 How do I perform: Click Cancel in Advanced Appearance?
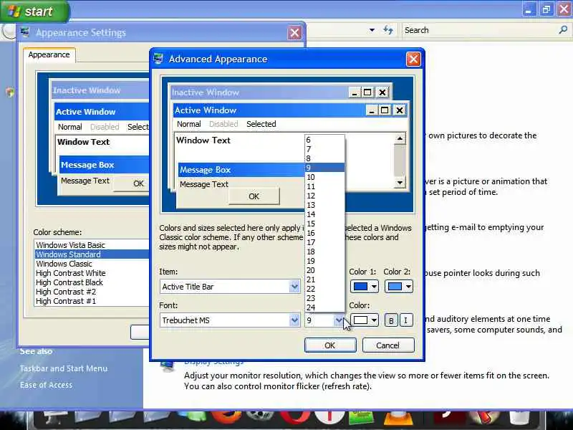tap(388, 345)
